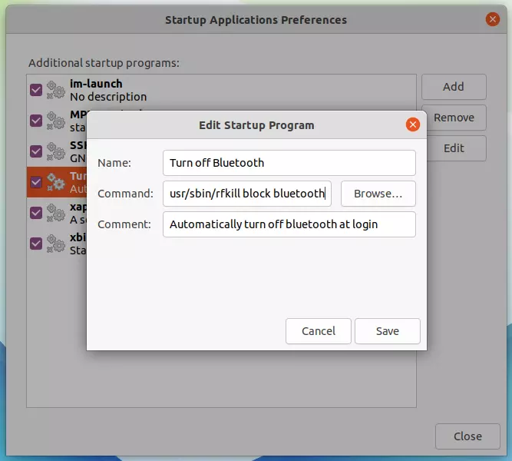Cancel editing the startup program
512x461 pixels.
pyautogui.click(x=319, y=331)
